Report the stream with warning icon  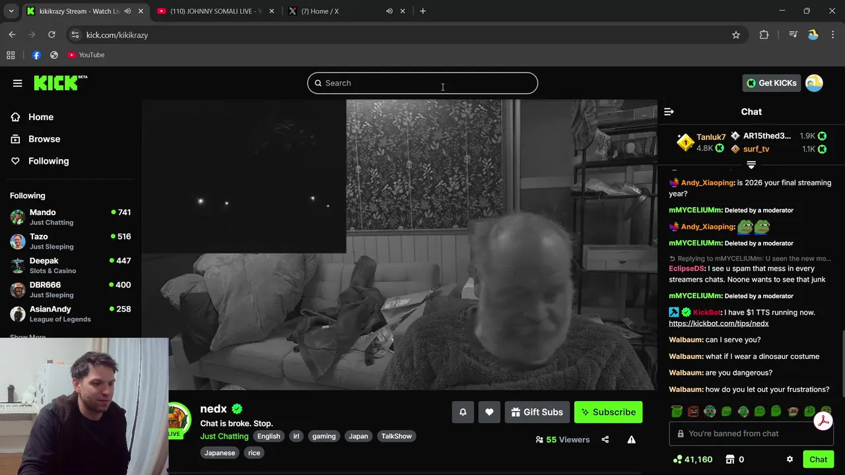coord(631,439)
